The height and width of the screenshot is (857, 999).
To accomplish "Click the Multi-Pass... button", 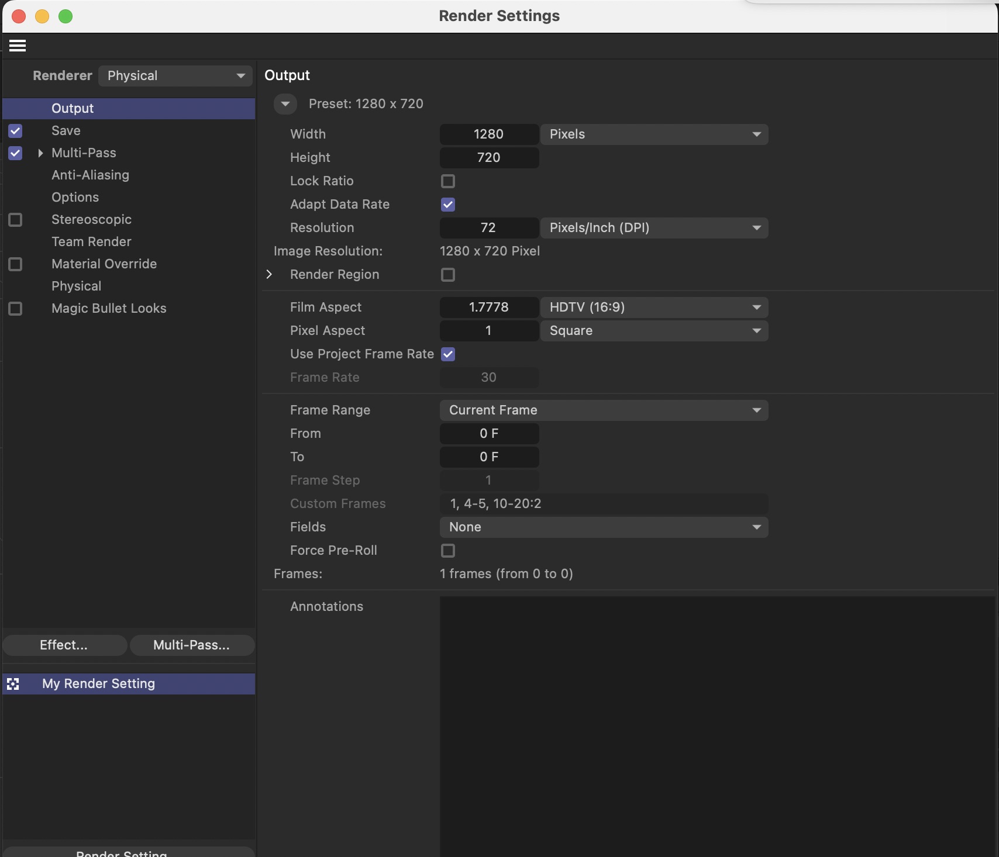I will click(x=192, y=645).
